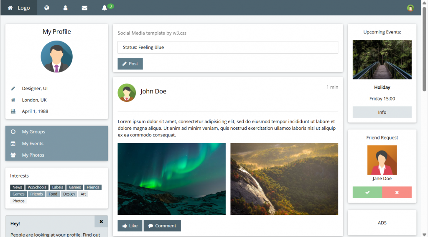
Task: Open messages envelope icon
Action: (84, 8)
